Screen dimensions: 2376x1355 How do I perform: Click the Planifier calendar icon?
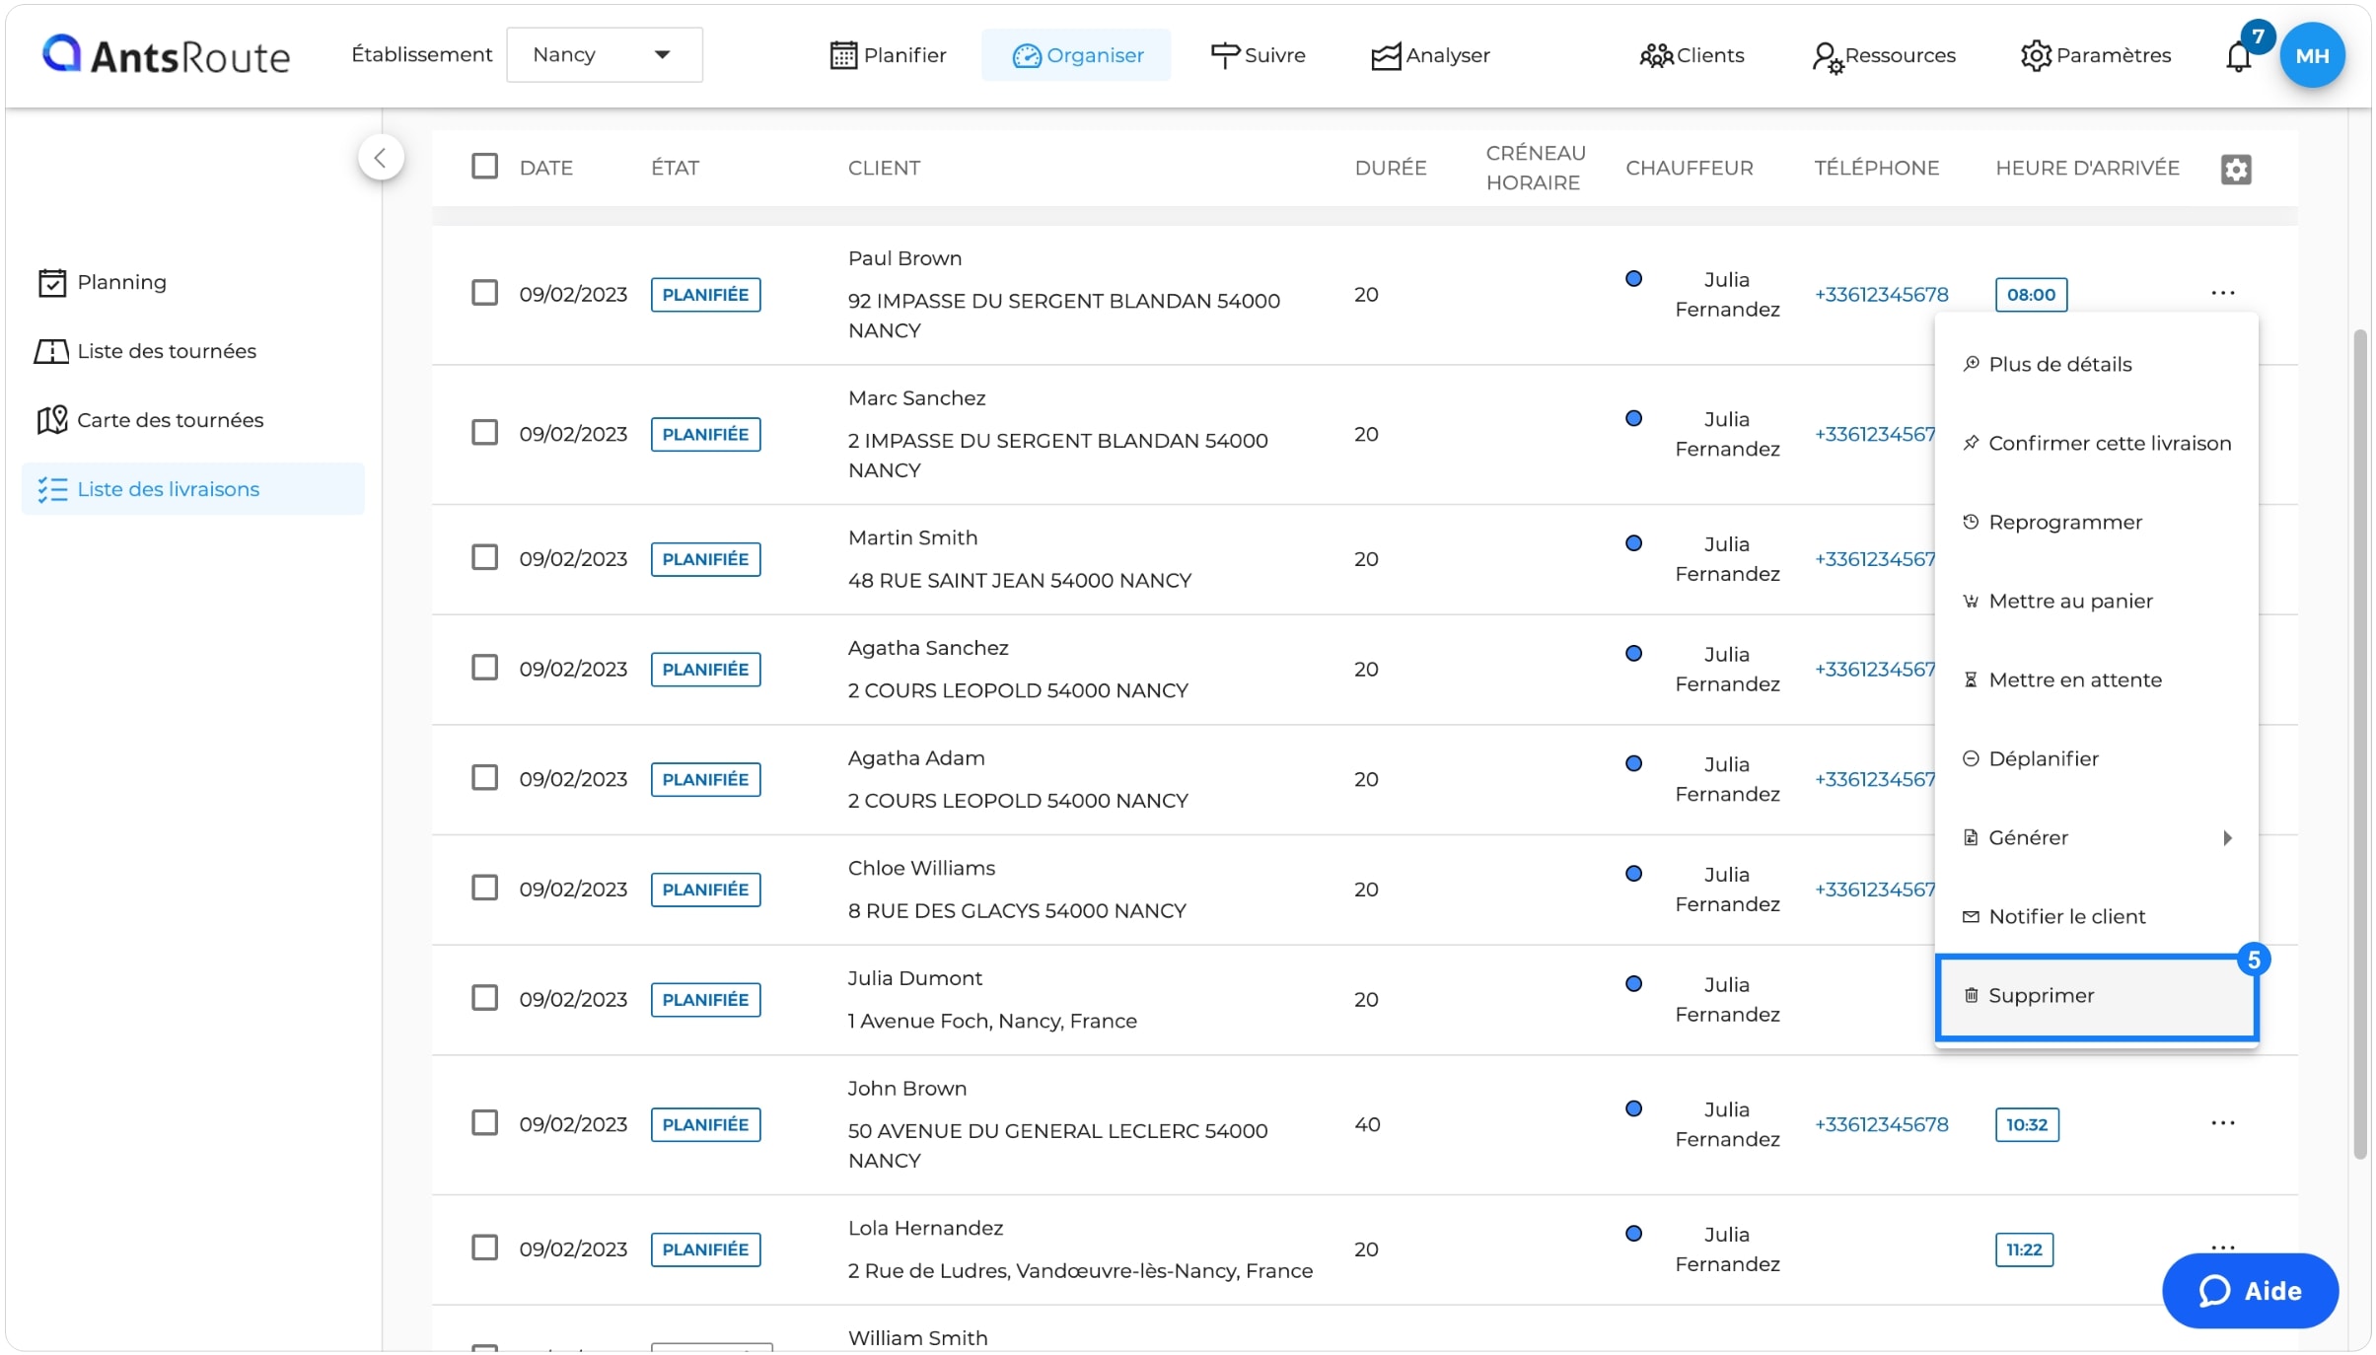point(843,55)
